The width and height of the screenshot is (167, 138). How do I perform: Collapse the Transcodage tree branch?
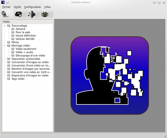click(4, 26)
